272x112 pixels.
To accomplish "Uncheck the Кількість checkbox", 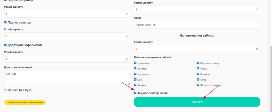I will coord(198,74).
